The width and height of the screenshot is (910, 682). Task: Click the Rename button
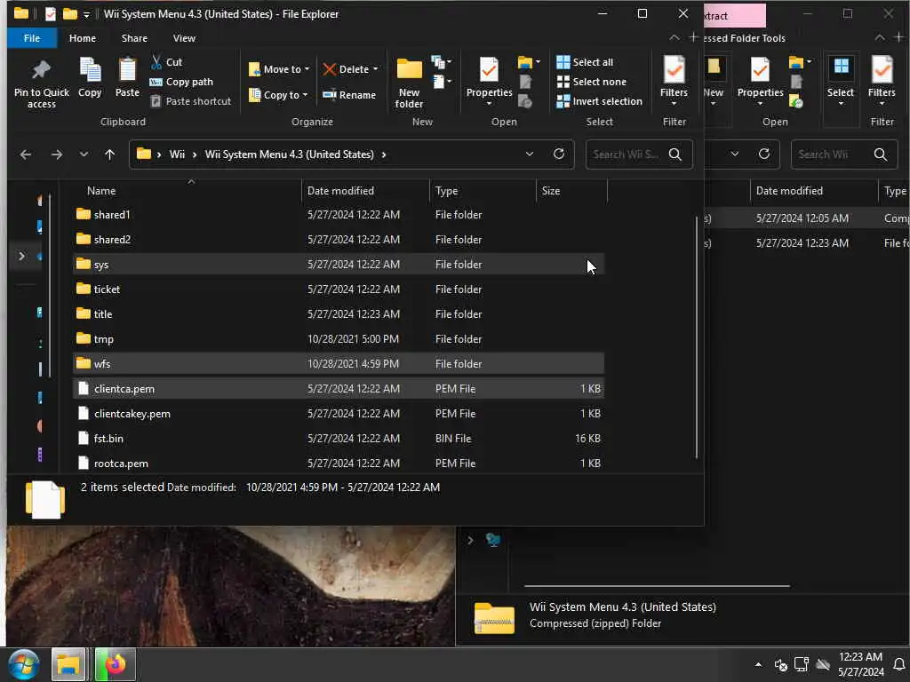click(349, 94)
